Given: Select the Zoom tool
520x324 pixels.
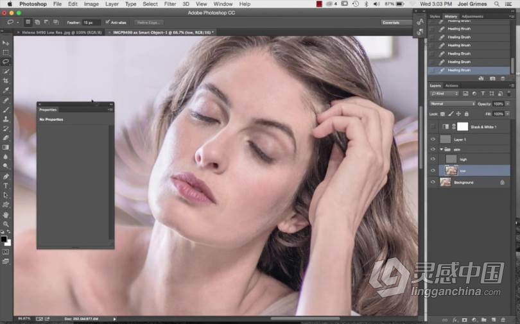Looking at the screenshot, I should click(6, 225).
